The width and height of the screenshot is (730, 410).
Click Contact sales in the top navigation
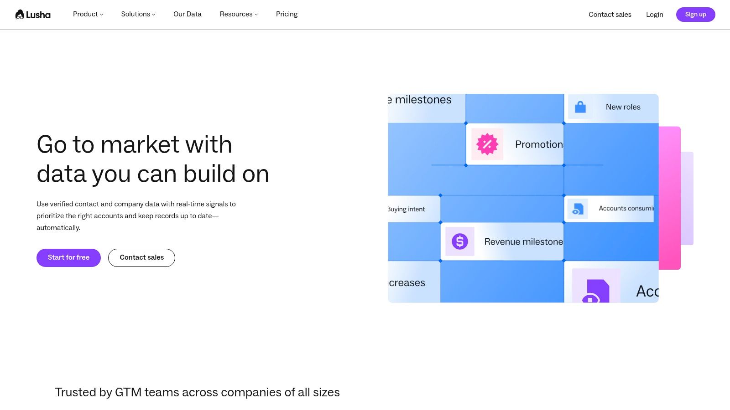(x=610, y=15)
